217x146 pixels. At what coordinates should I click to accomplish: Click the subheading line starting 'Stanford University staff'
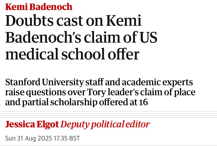tap(99, 83)
